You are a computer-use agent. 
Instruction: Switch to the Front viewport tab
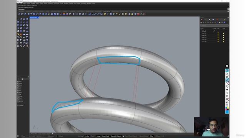click(x=44, y=134)
